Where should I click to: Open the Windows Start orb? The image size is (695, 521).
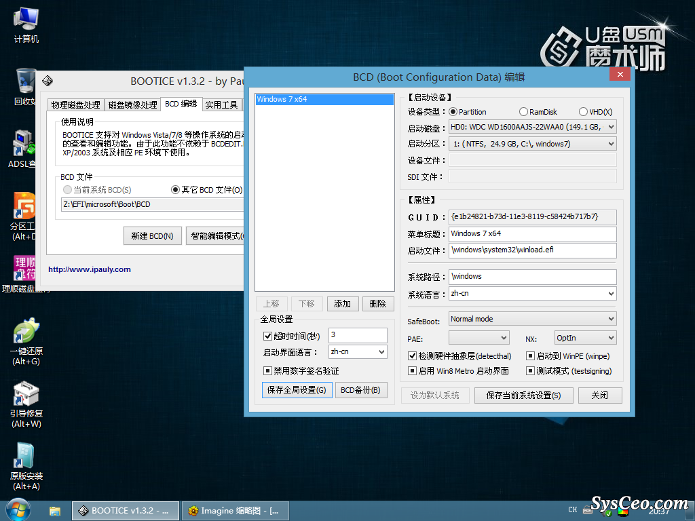(x=18, y=510)
